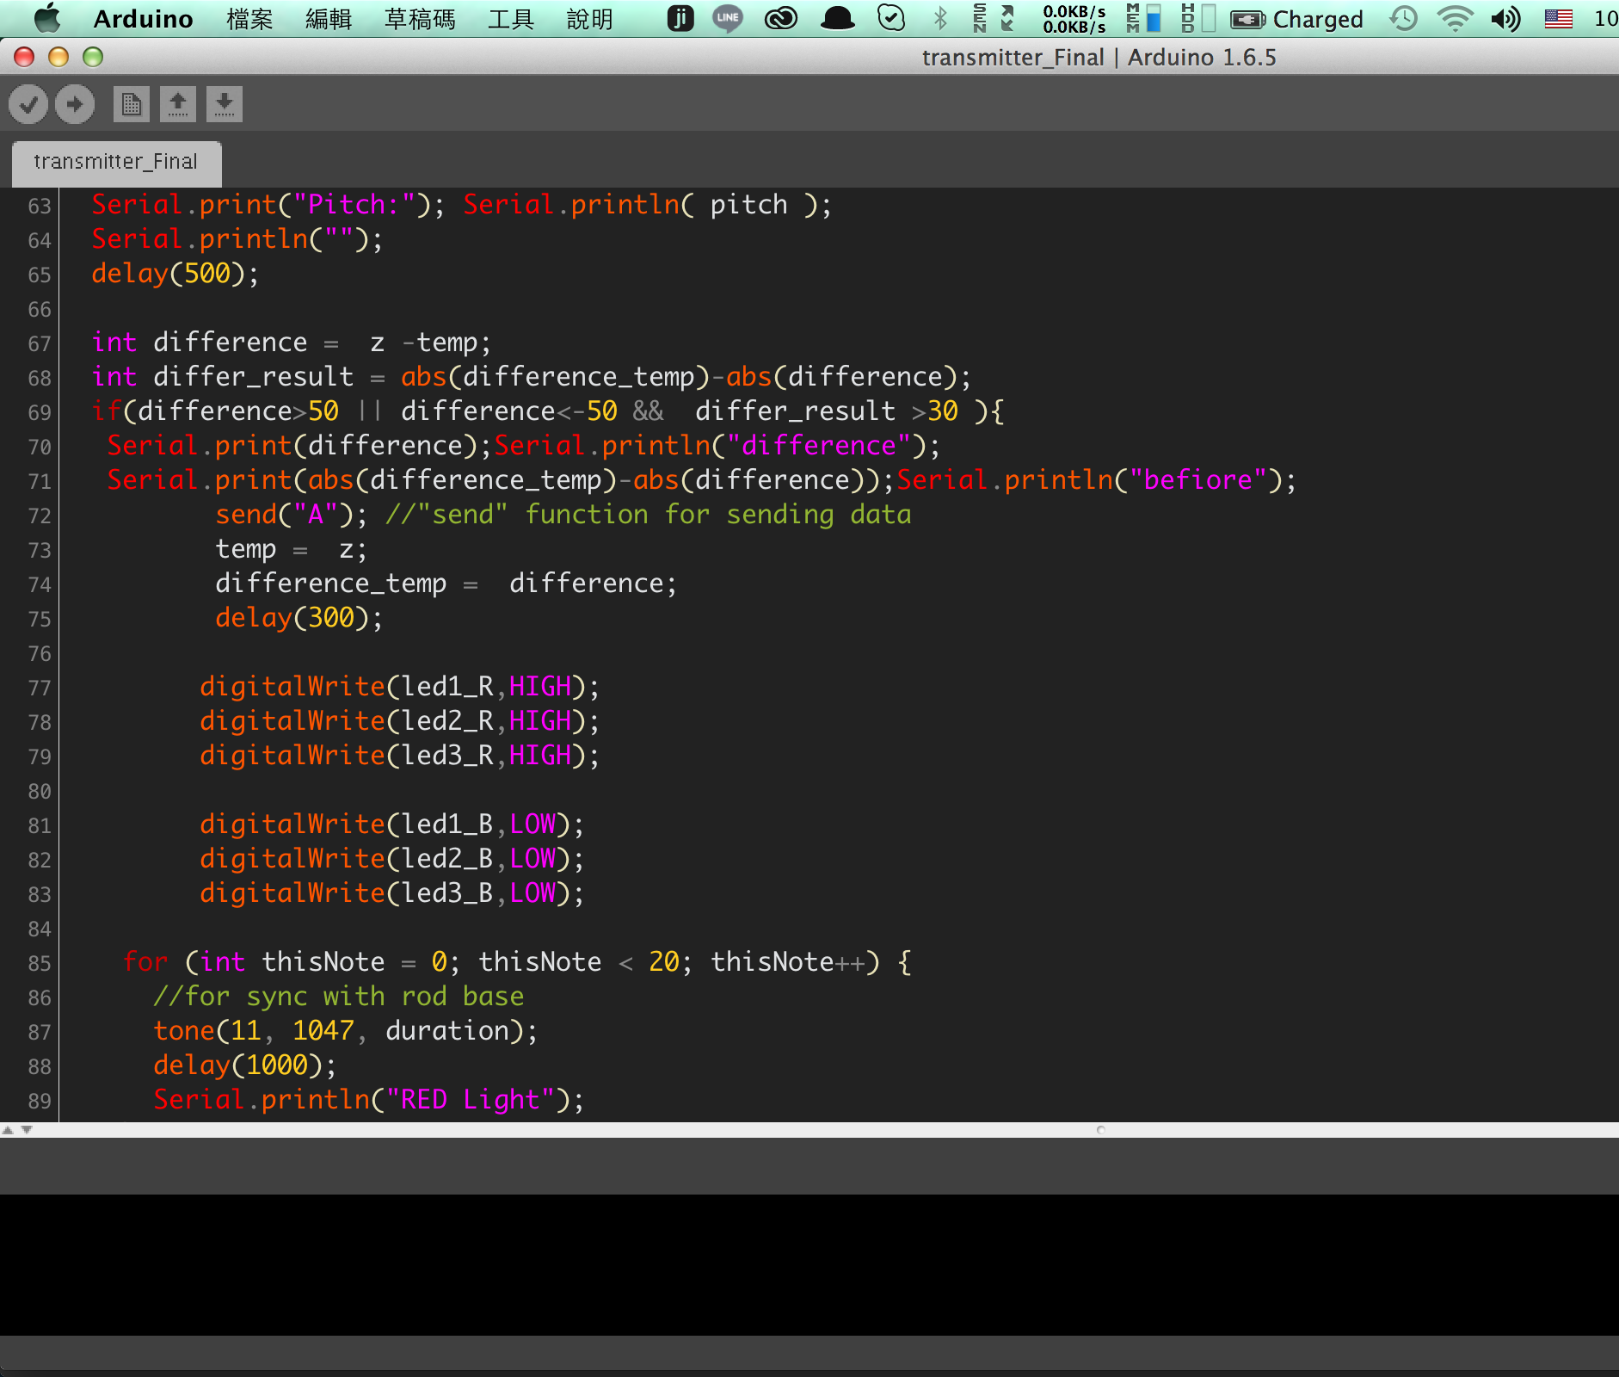Open the 檔案 (File) menu
1619x1377 pixels.
tap(249, 19)
